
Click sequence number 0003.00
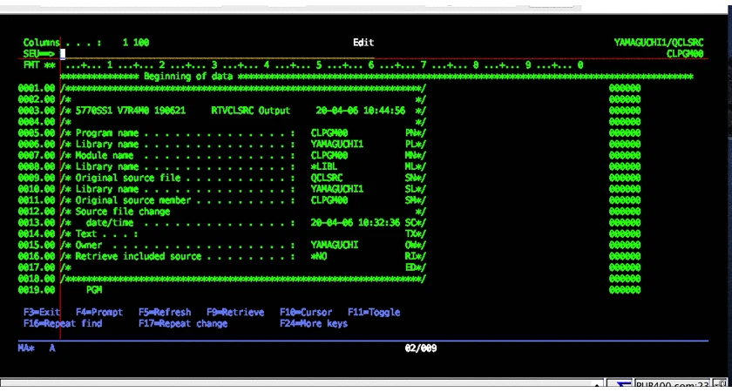click(37, 111)
